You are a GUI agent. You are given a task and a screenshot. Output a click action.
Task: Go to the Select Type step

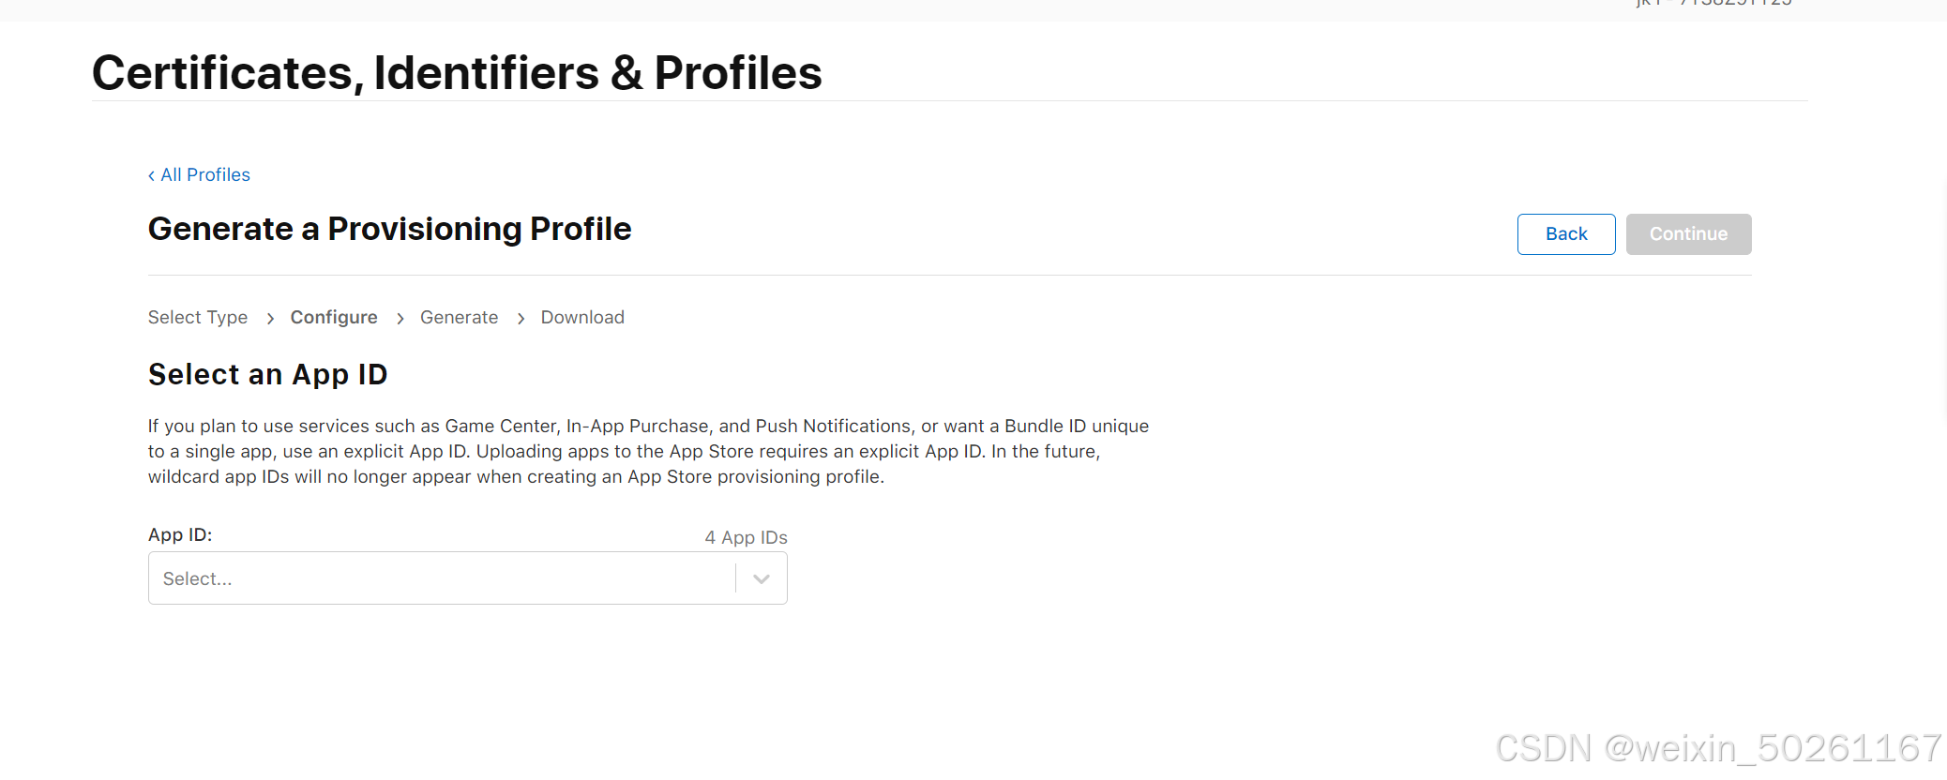[x=198, y=318]
